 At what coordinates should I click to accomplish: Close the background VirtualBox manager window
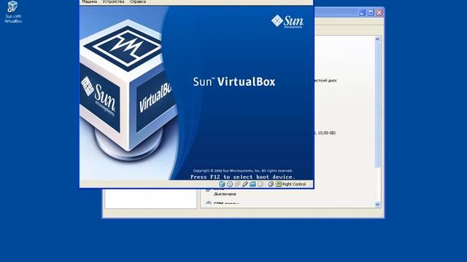[x=379, y=13]
